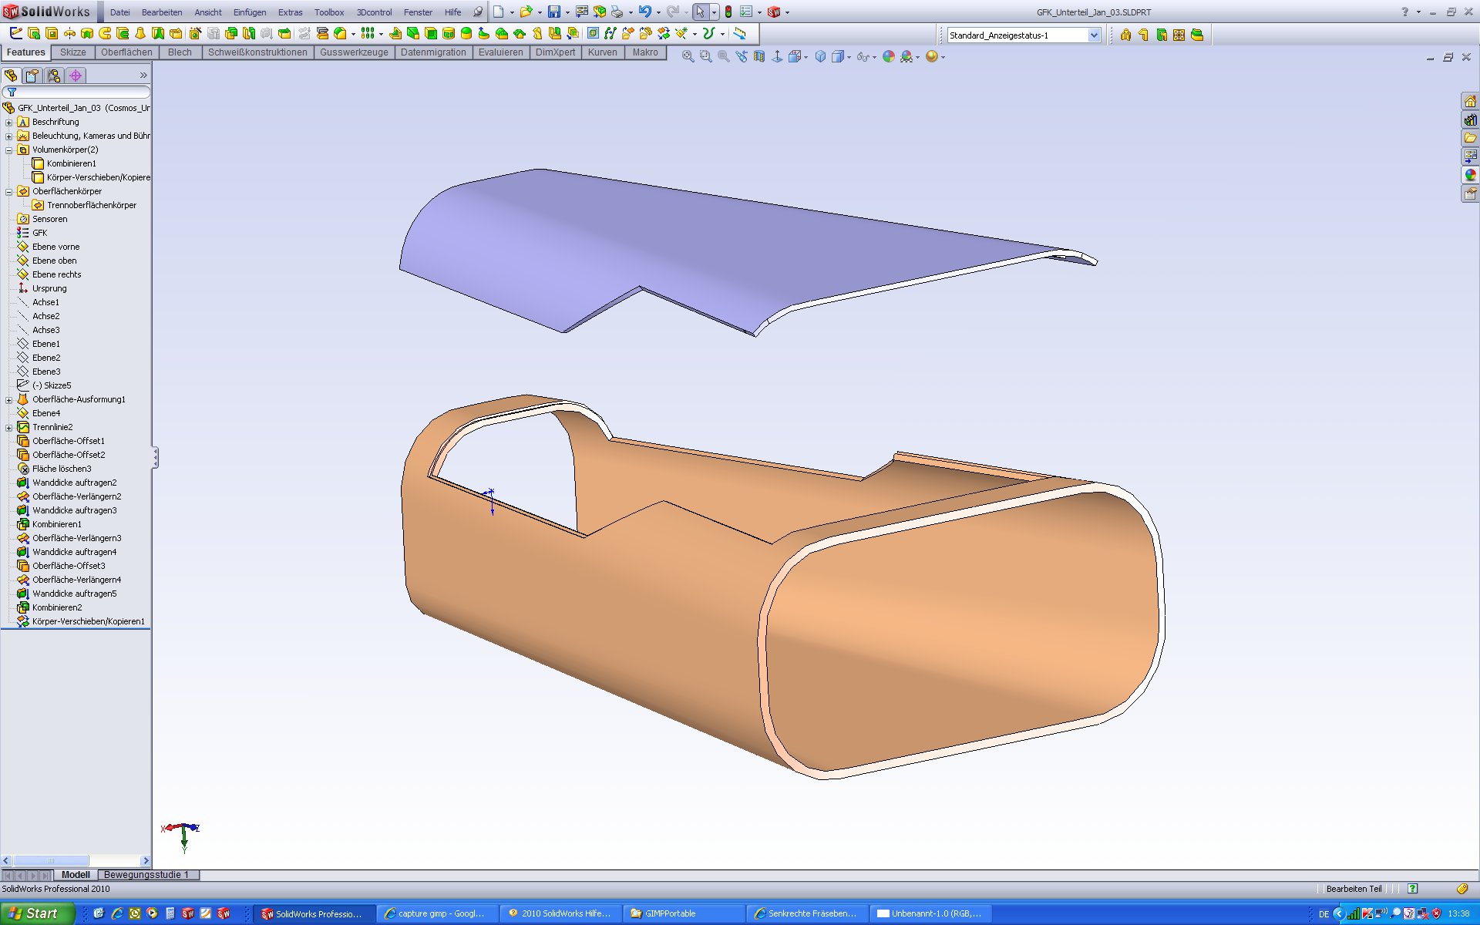Viewport: 1480px width, 925px height.
Task: Open Hide/Show Items glasses dropdown
Action: pos(874,57)
